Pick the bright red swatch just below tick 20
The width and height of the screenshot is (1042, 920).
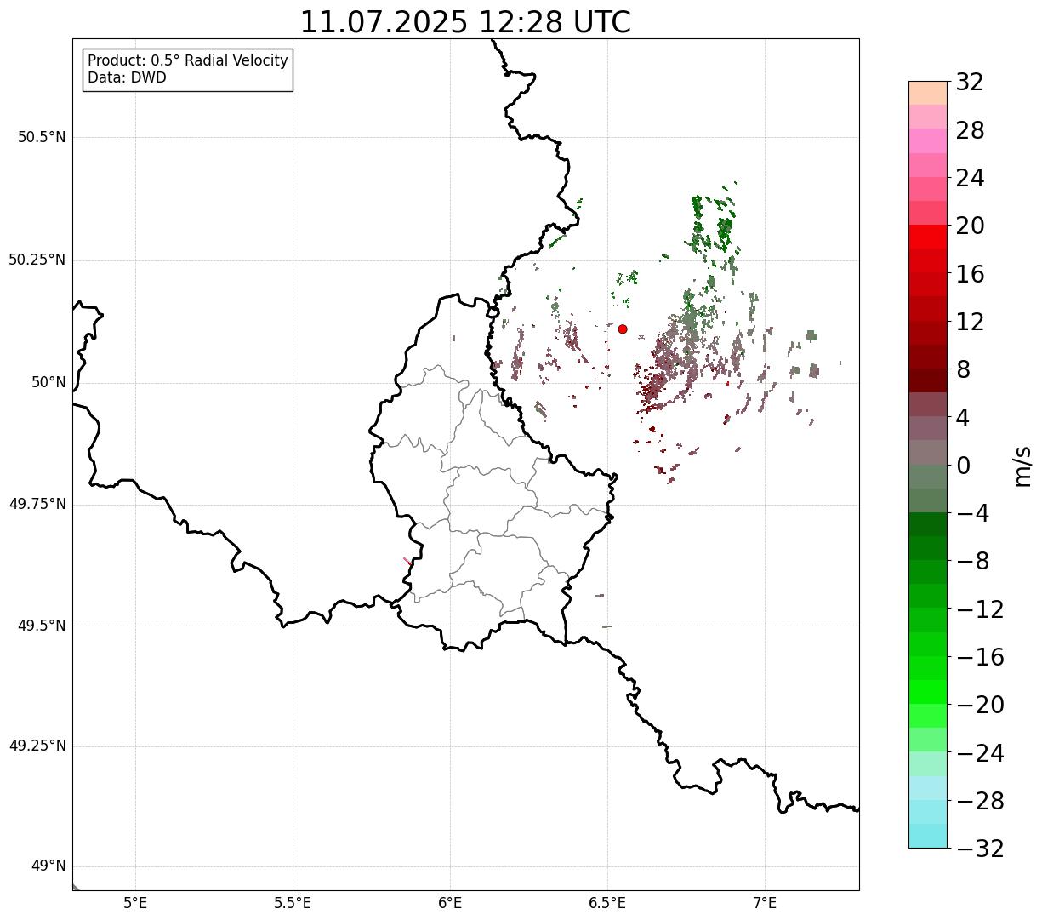[928, 237]
